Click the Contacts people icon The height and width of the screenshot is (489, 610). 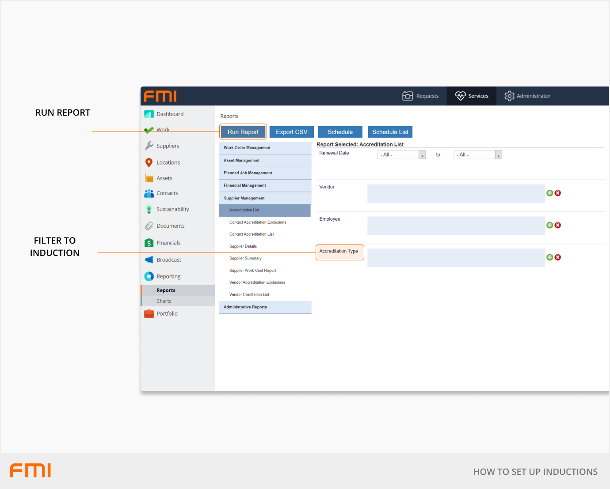click(x=149, y=193)
